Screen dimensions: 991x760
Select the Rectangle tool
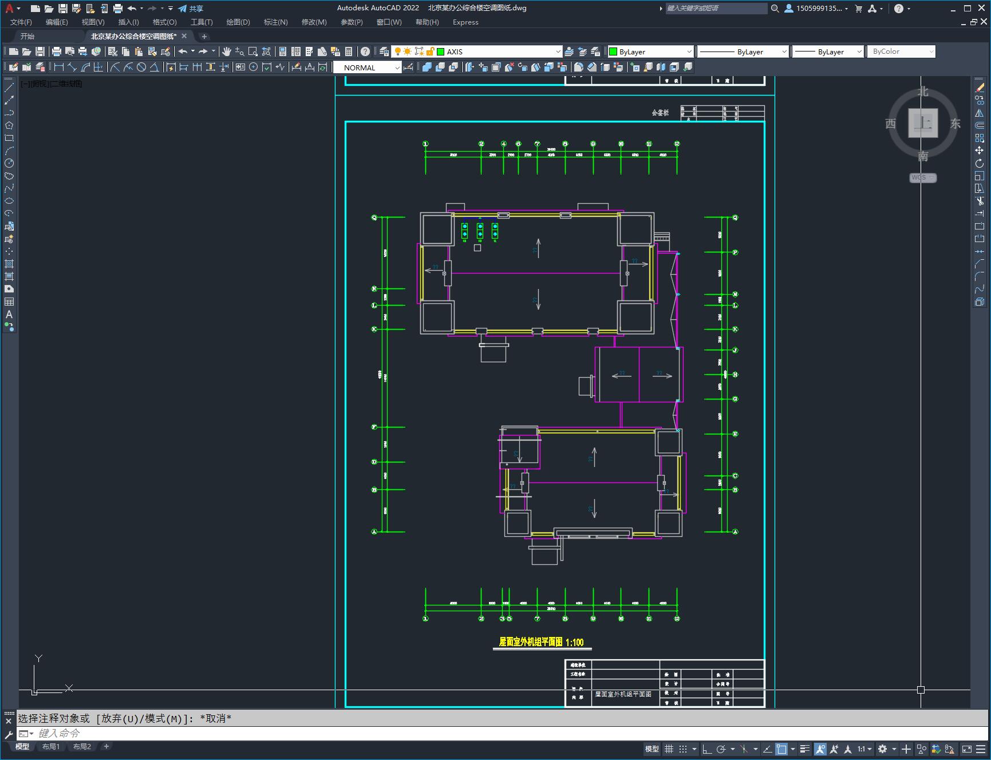click(x=9, y=138)
